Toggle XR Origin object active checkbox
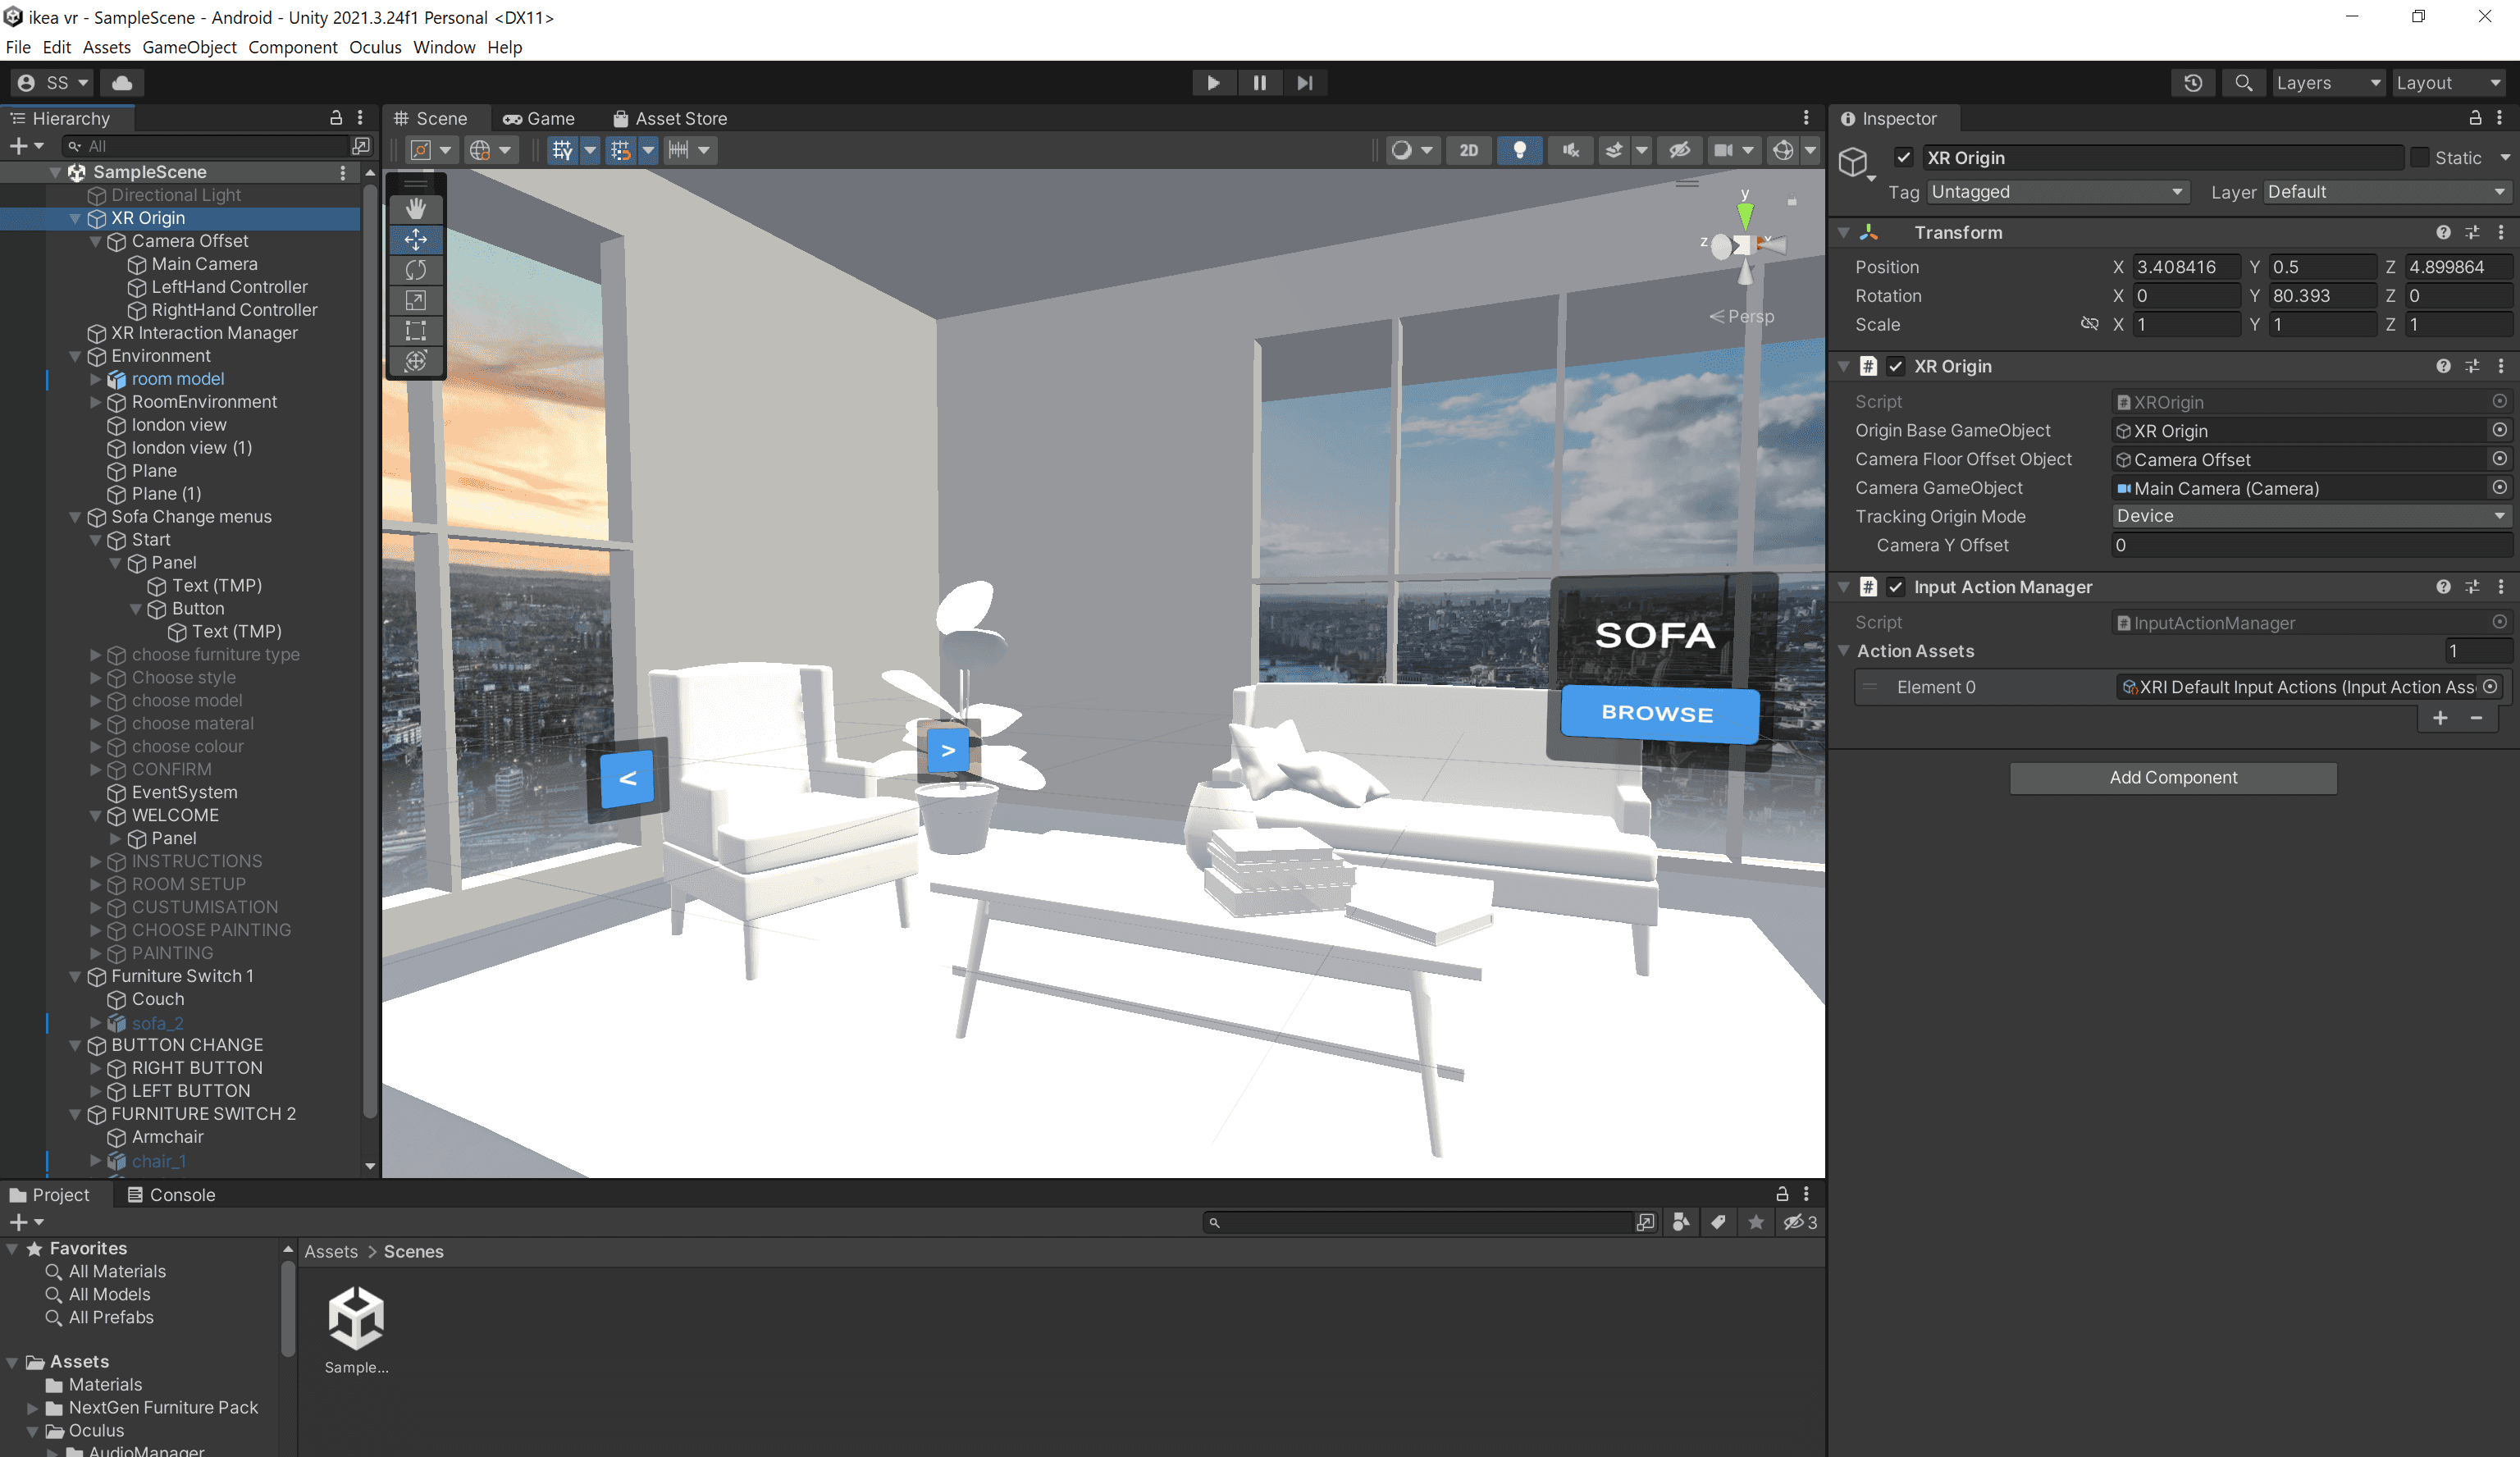The height and width of the screenshot is (1457, 2520). (1903, 158)
